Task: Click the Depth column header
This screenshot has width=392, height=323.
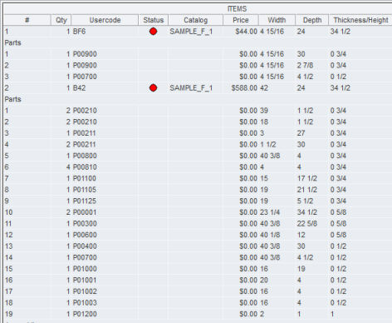Action: (x=312, y=20)
